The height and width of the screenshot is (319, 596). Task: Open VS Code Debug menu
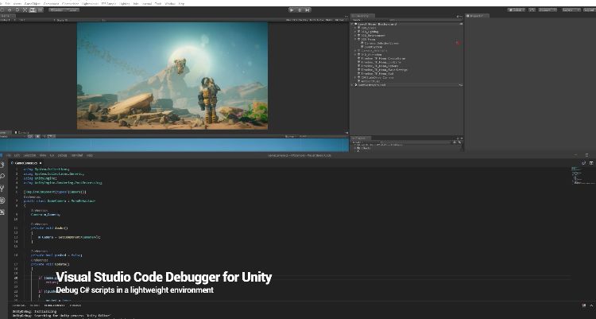point(62,155)
